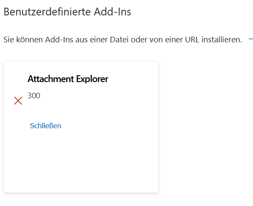Click the Add-Ins installation description text

(x=123, y=39)
